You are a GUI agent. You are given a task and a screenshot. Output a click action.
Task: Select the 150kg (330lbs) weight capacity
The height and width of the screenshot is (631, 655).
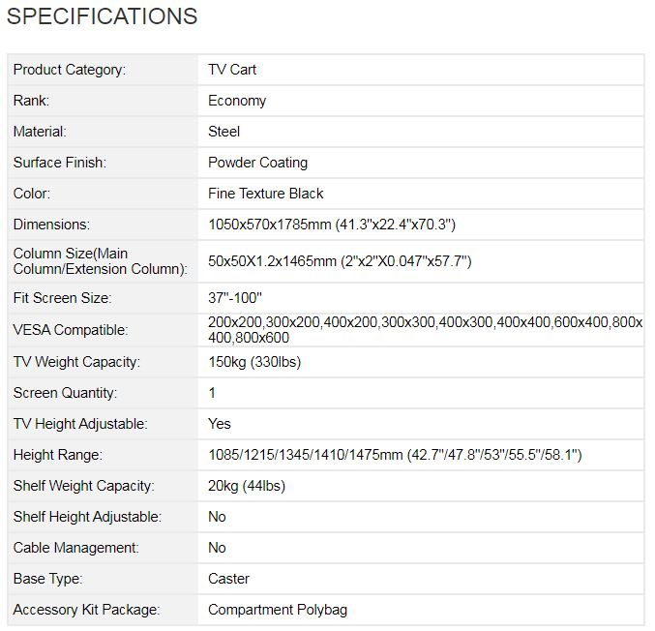click(x=254, y=362)
